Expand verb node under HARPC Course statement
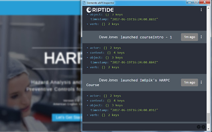 point(87,115)
